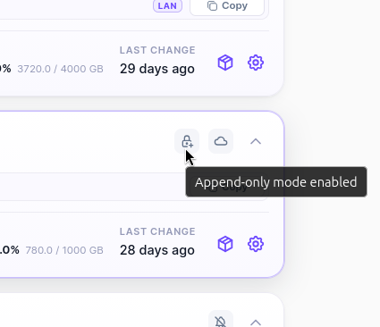Collapse the highlighted card using its chevron

coord(256,141)
